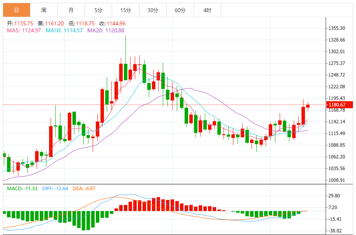
Task: Select the MACD value label
Action: click(x=22, y=189)
